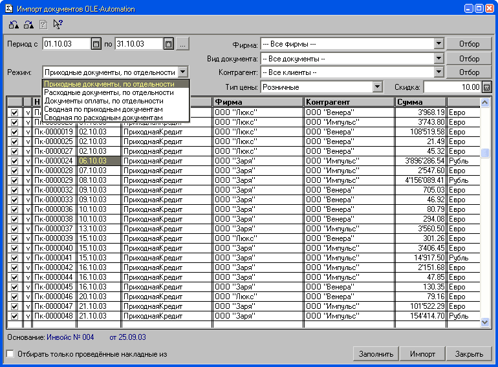Click the sum 154'414.70 cell
The width and height of the screenshot is (498, 367).
point(421,316)
